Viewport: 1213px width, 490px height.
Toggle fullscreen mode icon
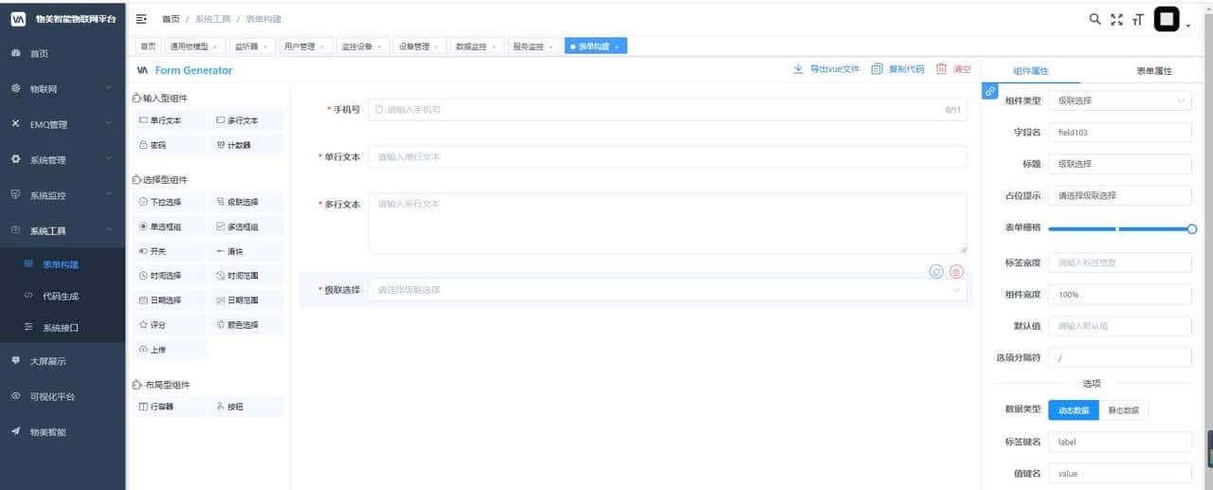tap(1116, 19)
